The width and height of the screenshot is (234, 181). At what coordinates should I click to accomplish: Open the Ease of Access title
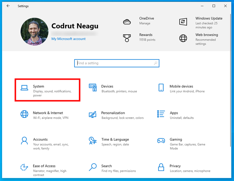point(44,166)
